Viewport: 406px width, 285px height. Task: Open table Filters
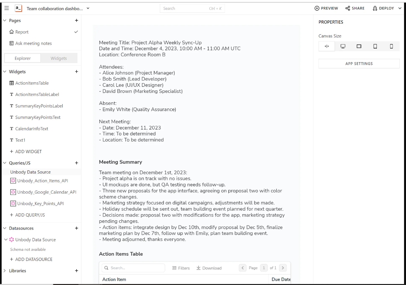pos(181,268)
